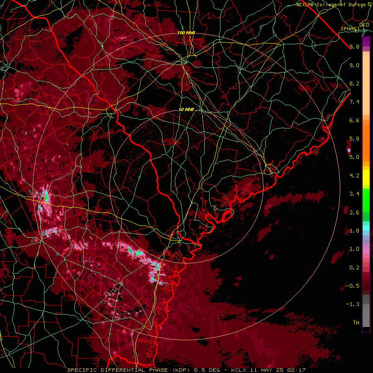Viewport: 373px width, 373px height.
Task: Click the 6.6 scale value
Action: pos(354,120)
